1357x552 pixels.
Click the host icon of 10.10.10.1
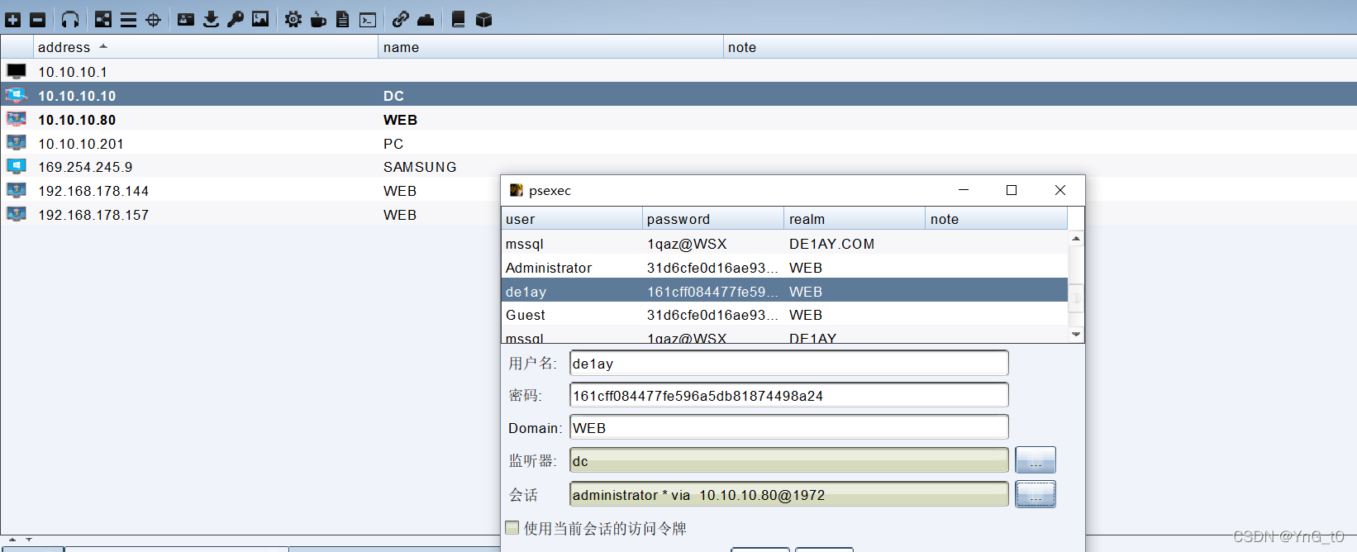(x=17, y=71)
